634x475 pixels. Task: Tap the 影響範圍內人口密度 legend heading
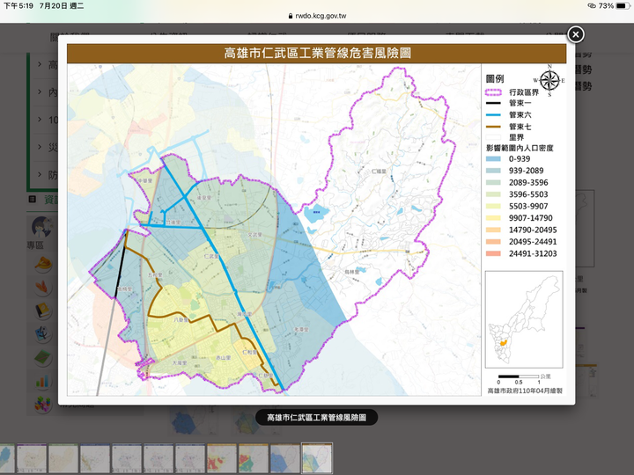[x=520, y=148]
